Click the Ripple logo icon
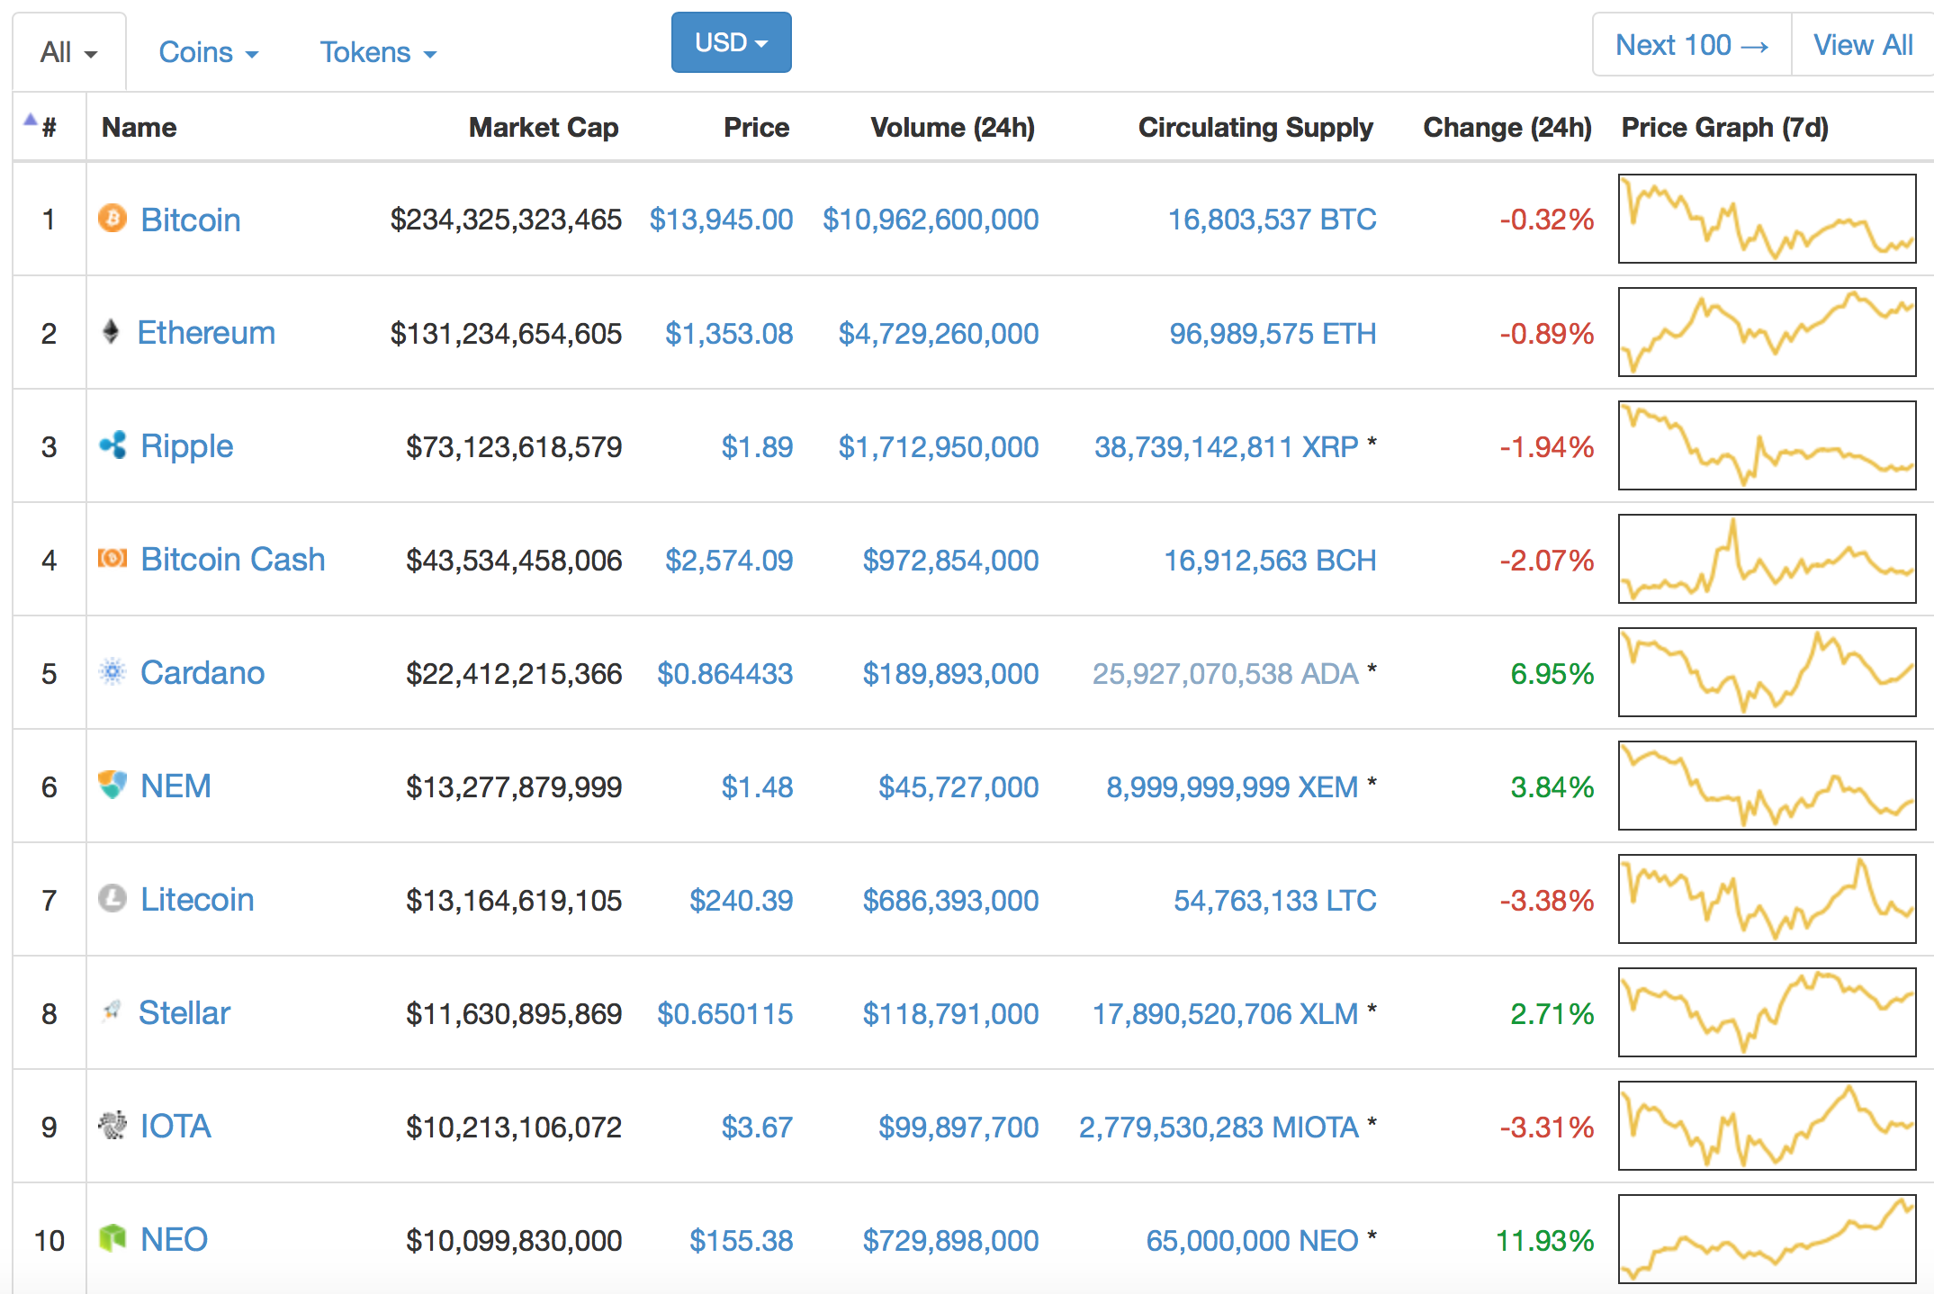 (112, 445)
